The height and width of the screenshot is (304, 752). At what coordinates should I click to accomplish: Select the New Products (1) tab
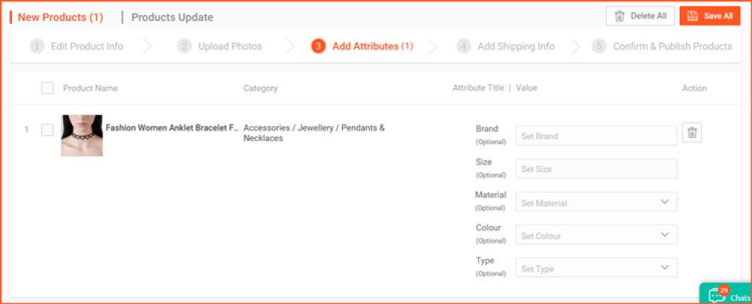[x=60, y=18]
